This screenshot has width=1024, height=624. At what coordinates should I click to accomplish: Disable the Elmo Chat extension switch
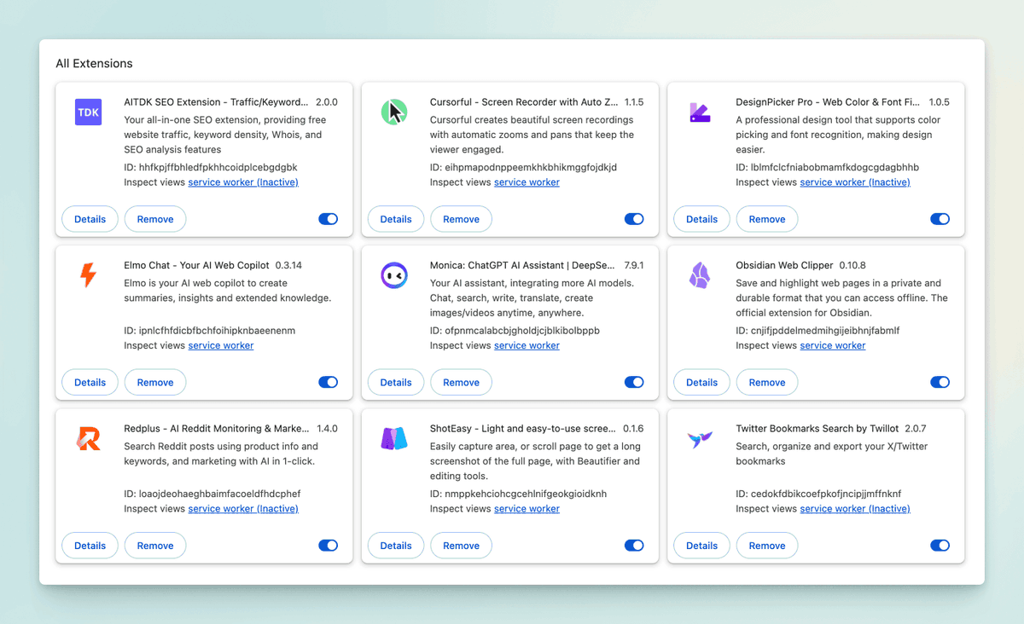[x=329, y=382]
